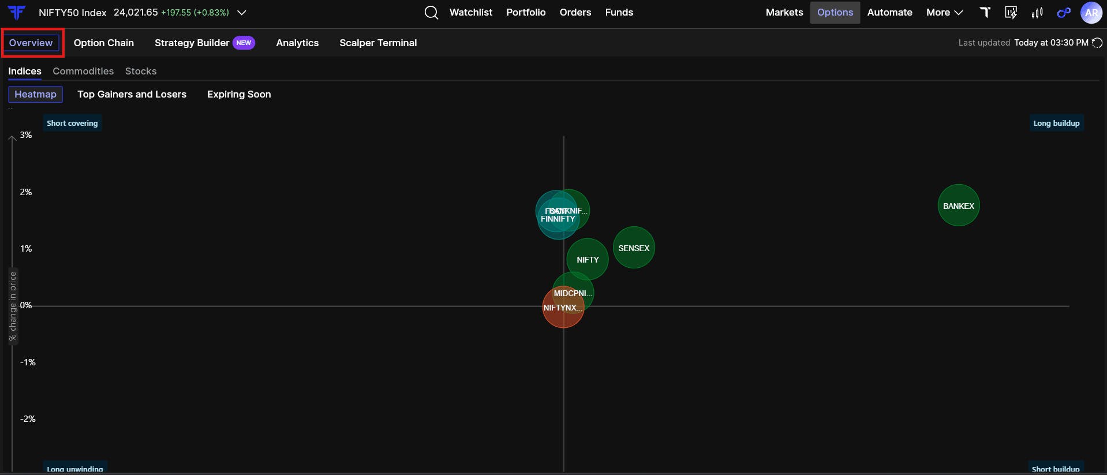
Task: Open the chart with lightning bolt icon
Action: [1011, 13]
